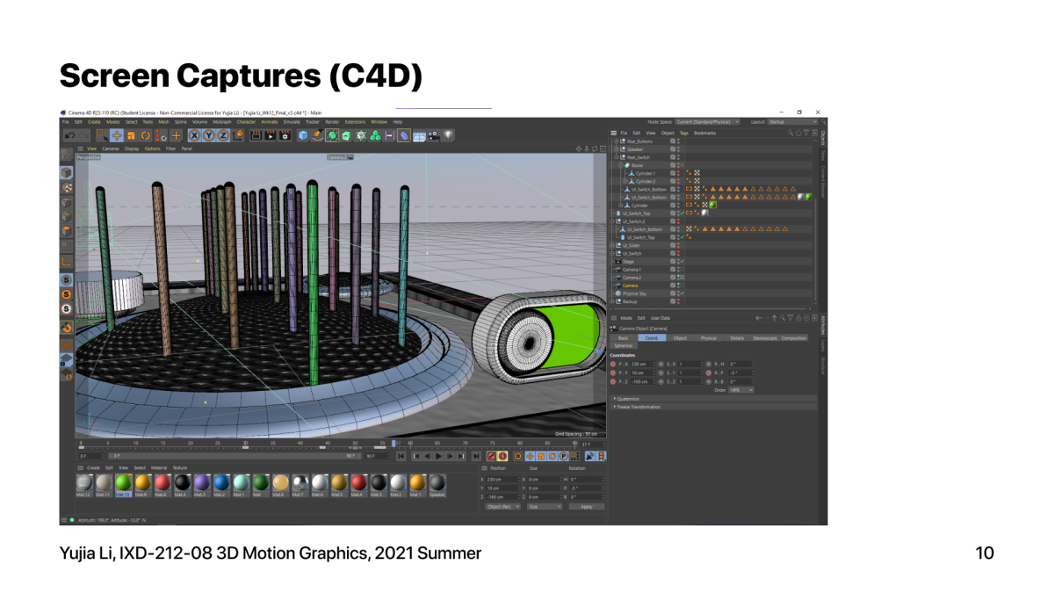Toggle Y axis lock
The height and width of the screenshot is (593, 1054).
coord(208,135)
